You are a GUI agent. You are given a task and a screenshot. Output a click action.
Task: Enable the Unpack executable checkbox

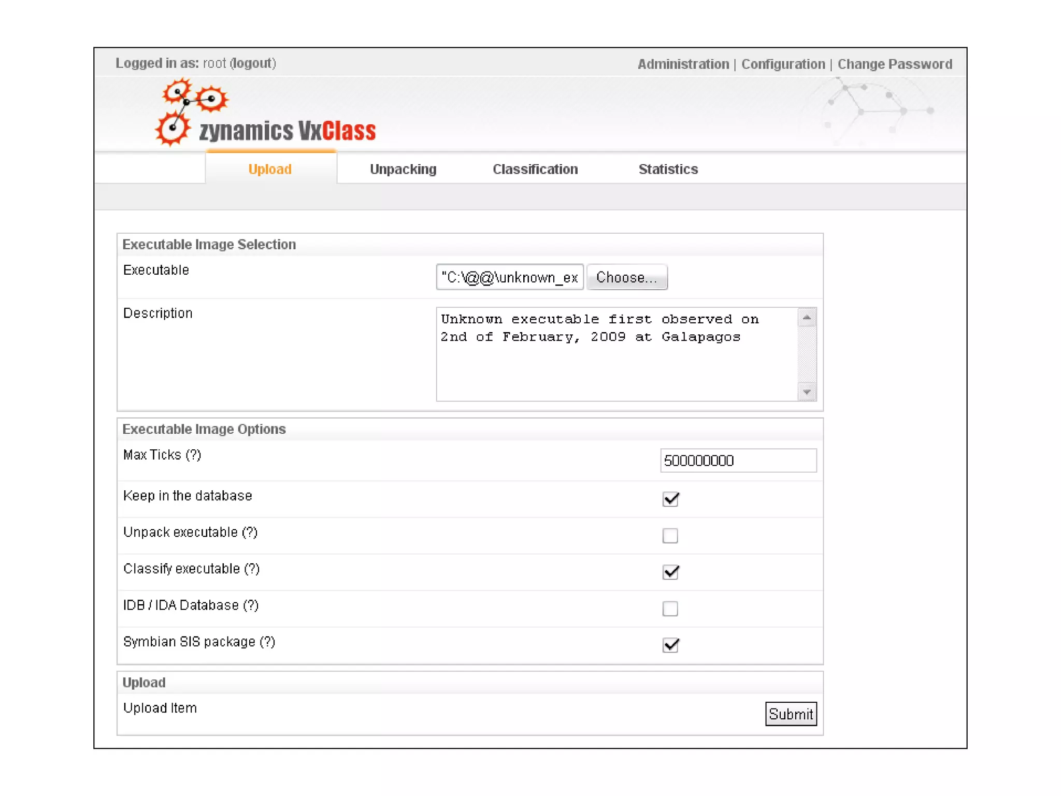[670, 535]
